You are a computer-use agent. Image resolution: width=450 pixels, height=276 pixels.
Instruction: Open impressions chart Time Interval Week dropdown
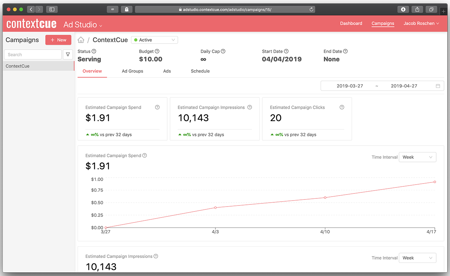[417, 258]
